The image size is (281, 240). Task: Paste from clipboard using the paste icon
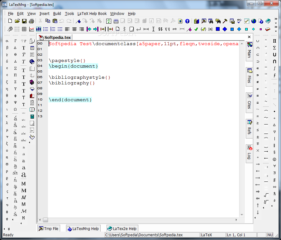click(55, 21)
